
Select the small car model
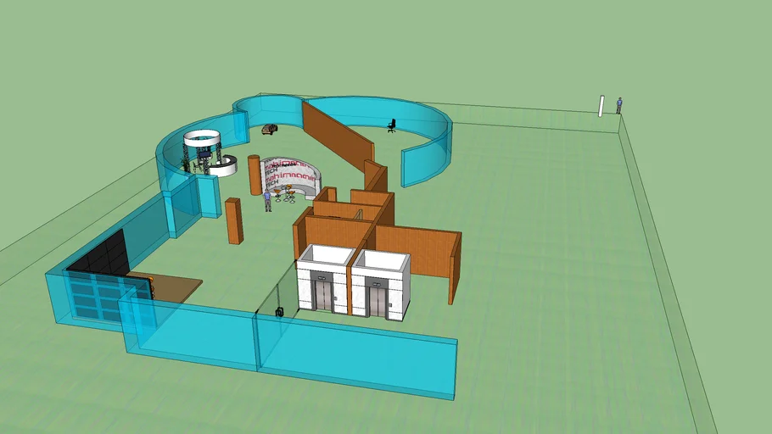(269, 129)
